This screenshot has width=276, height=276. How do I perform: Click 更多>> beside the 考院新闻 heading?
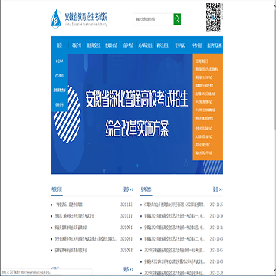128,189
